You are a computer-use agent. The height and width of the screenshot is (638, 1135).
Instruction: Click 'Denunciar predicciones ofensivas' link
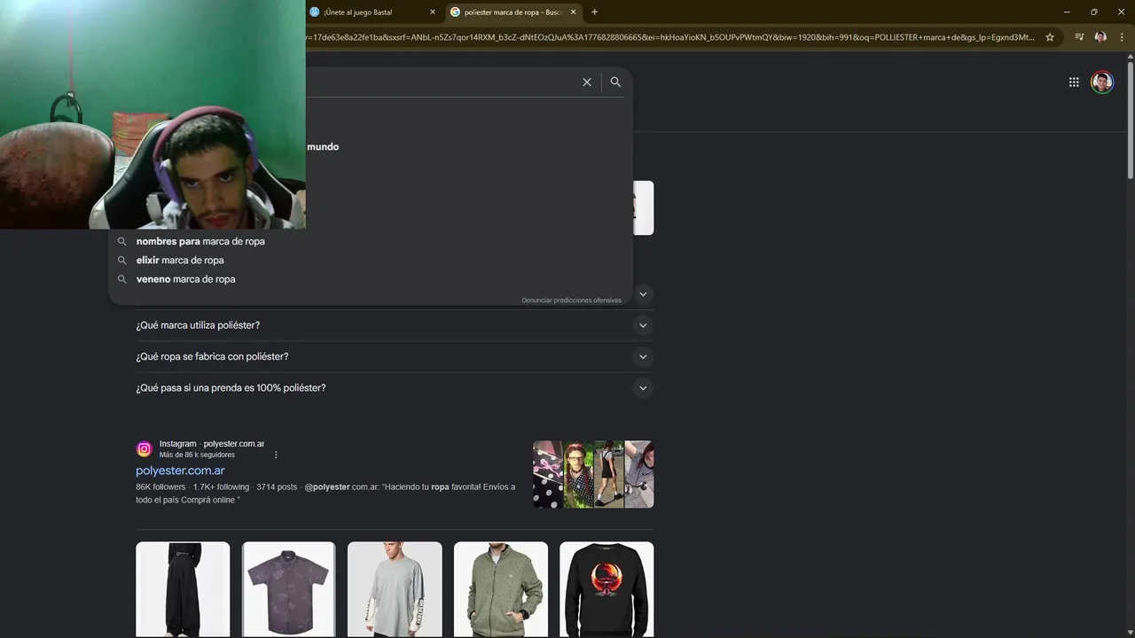(x=571, y=300)
